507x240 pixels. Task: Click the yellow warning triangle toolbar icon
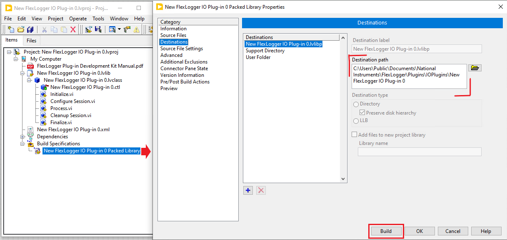coord(136,29)
